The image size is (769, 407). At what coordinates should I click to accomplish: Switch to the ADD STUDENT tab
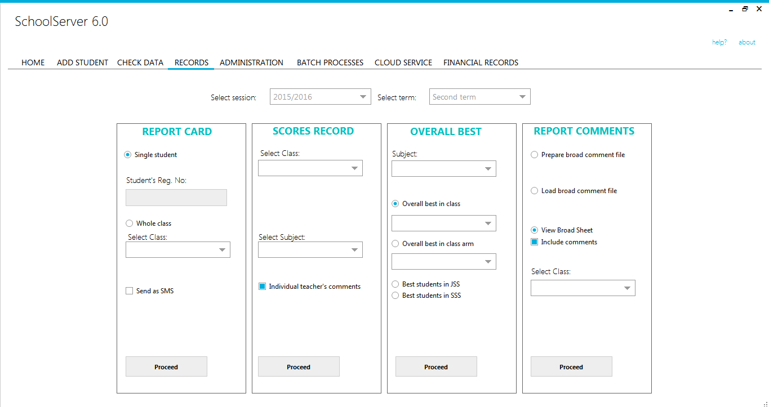pyautogui.click(x=82, y=62)
